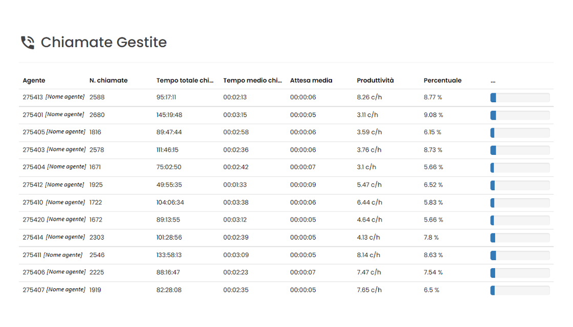Sort the table by the Agente column
The image size is (573, 327).
33,80
